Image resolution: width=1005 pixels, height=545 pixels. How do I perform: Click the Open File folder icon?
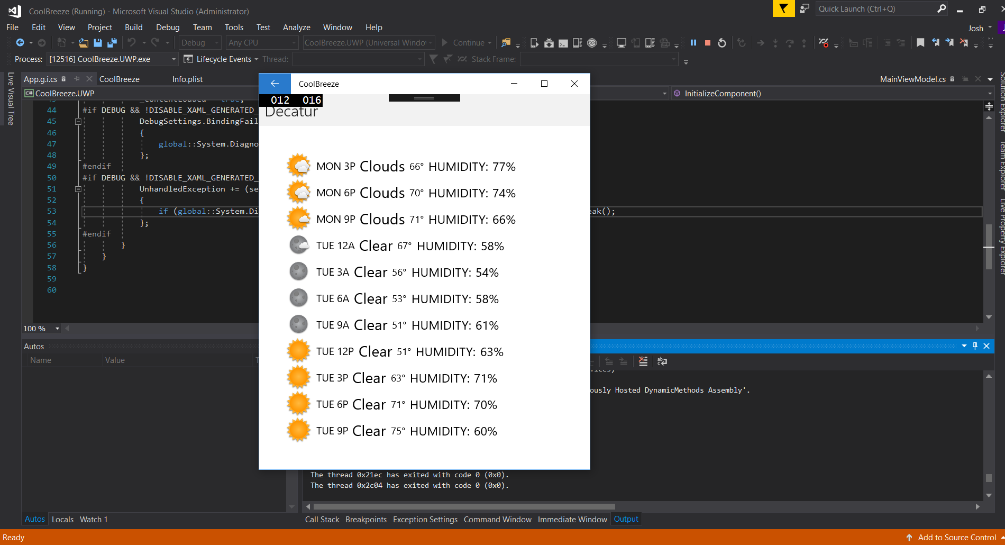click(x=84, y=43)
